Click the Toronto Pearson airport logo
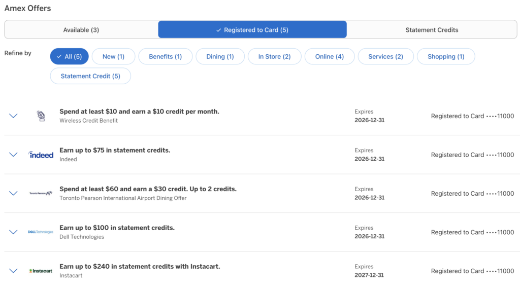 41,193
